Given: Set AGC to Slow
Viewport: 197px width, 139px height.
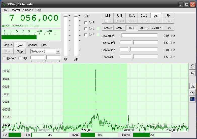Looking at the screenshot, I should tap(44, 45).
